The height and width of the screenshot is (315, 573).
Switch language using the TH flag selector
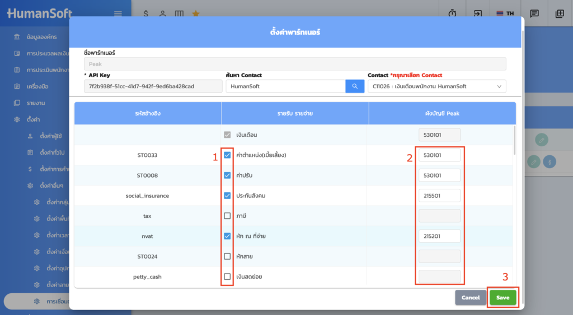coord(504,14)
